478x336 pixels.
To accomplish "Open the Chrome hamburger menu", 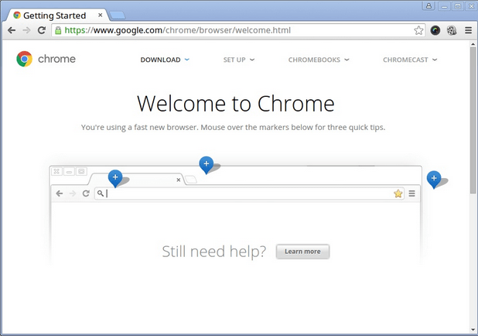I will pos(468,30).
